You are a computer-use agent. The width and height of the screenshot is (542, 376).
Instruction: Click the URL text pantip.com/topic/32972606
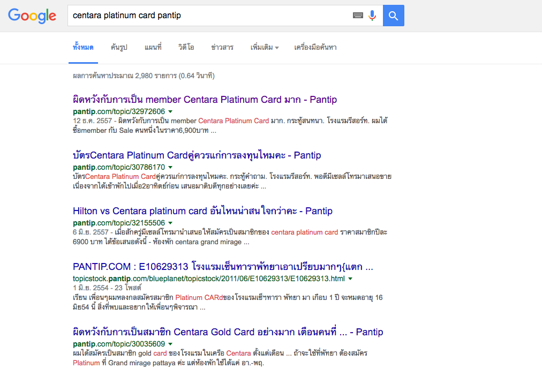click(119, 111)
